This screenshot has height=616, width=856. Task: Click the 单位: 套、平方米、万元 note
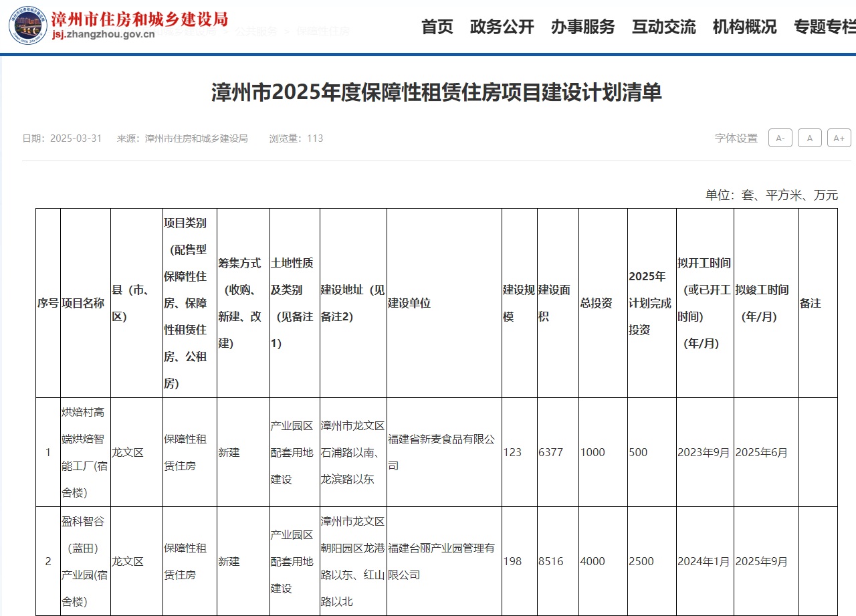coord(772,195)
